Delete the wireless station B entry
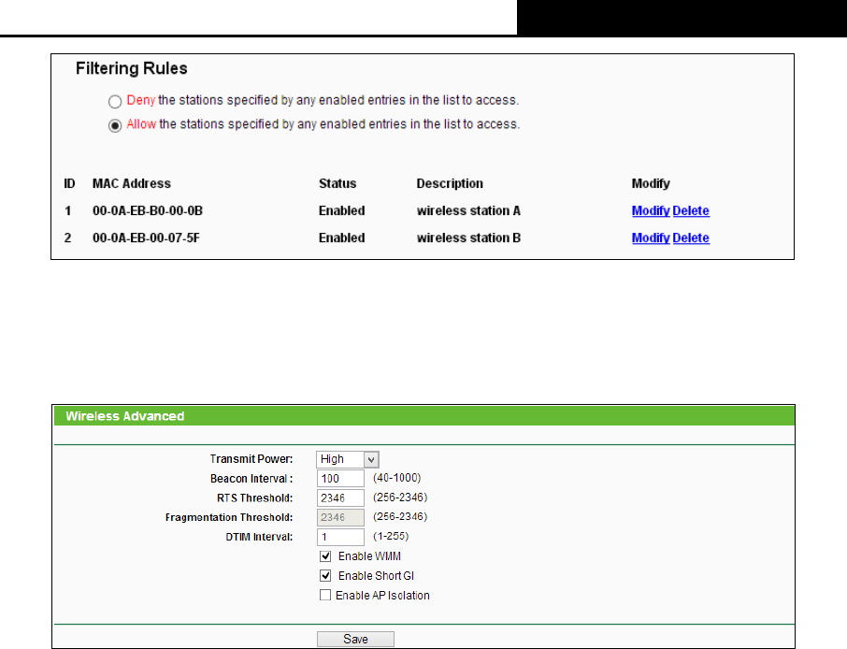 tap(691, 238)
